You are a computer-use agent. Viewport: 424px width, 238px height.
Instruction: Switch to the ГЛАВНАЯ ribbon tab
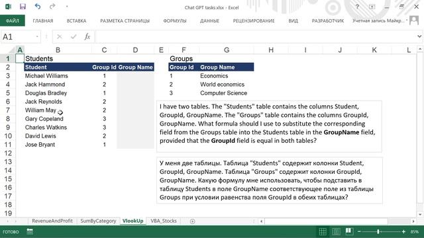(43, 20)
